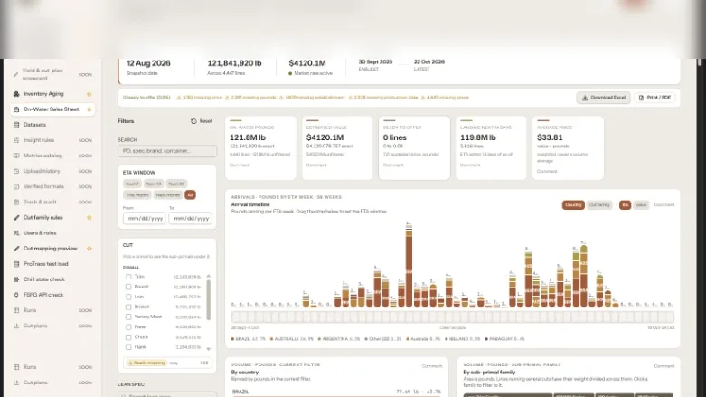Switch chart measure to lbs
This screenshot has width=706, height=397.
(625, 205)
